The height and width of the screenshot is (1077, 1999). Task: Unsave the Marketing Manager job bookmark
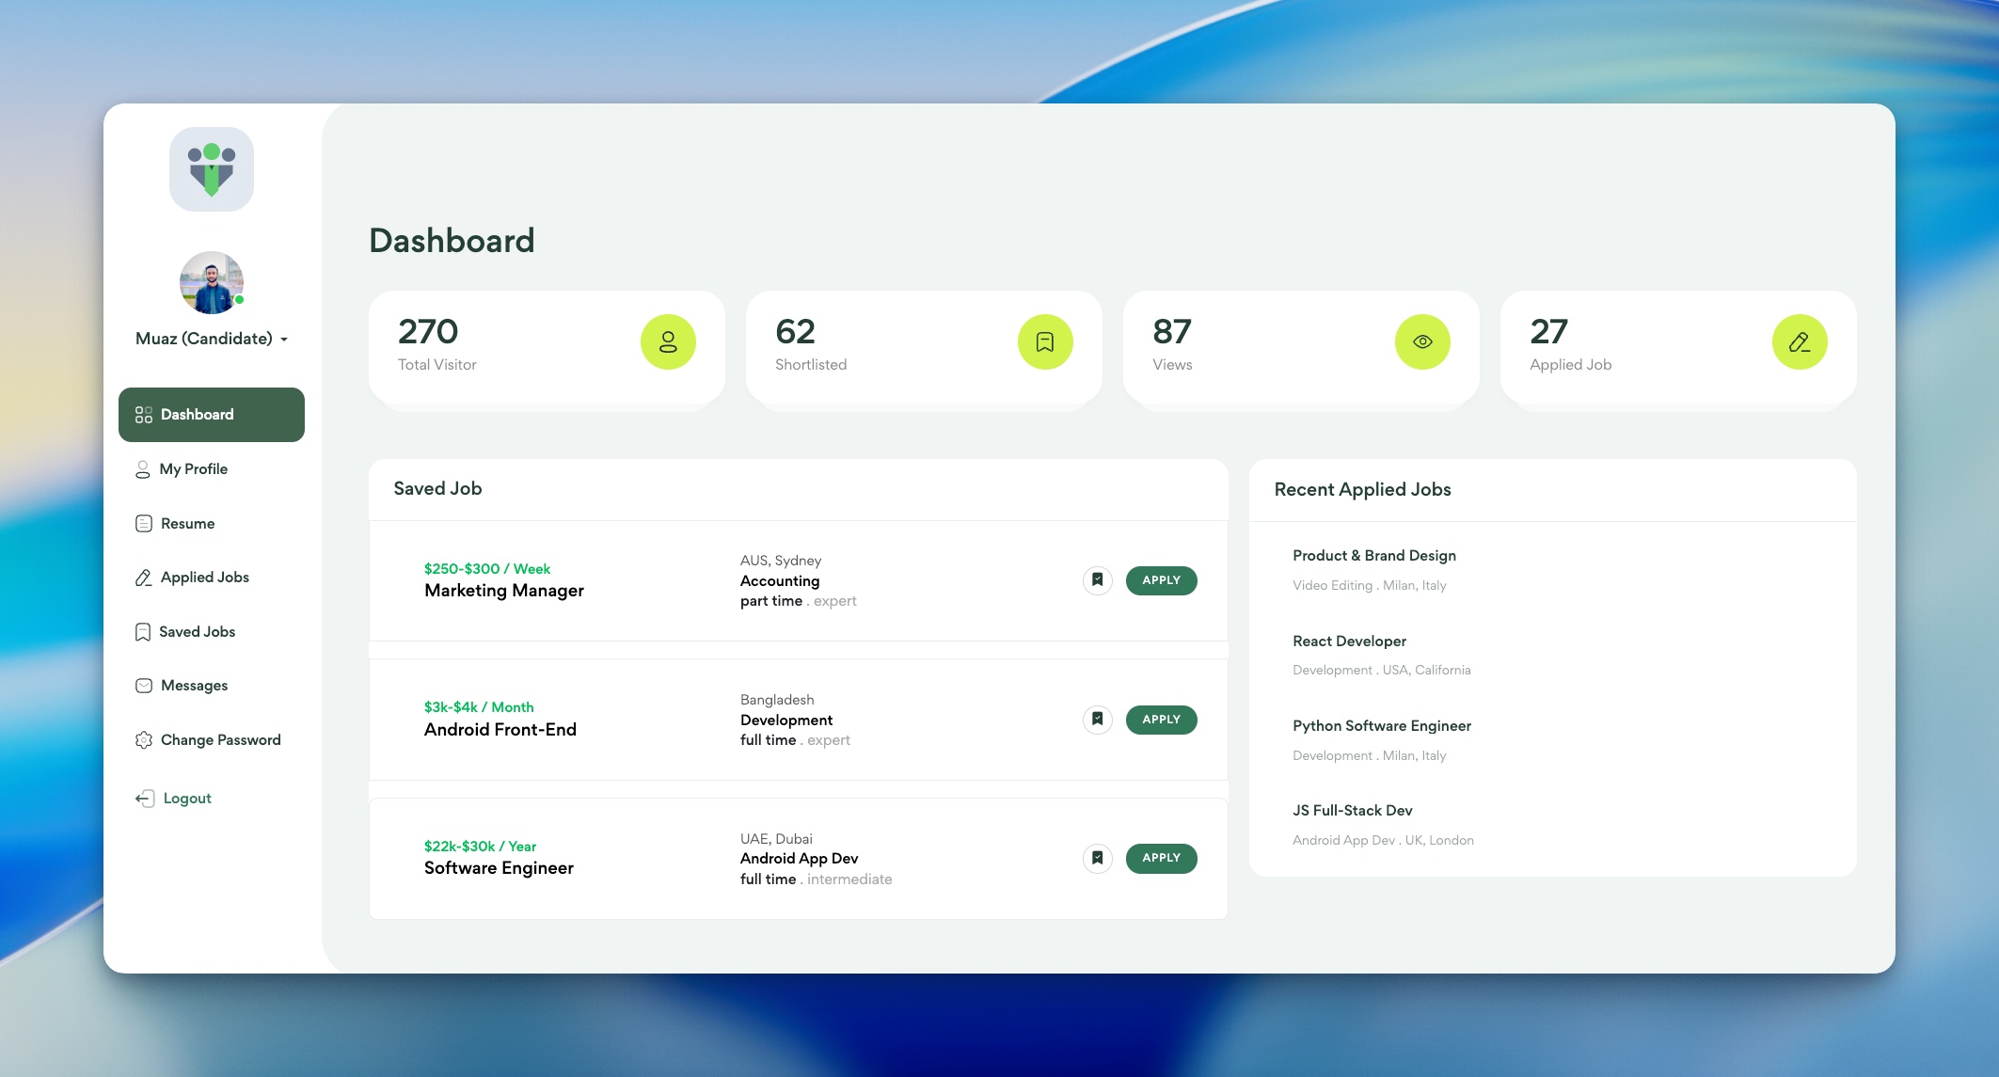tap(1097, 580)
